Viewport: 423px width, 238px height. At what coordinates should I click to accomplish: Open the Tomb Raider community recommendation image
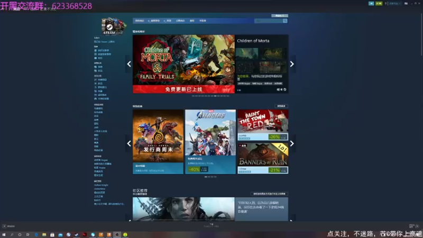(x=183, y=209)
